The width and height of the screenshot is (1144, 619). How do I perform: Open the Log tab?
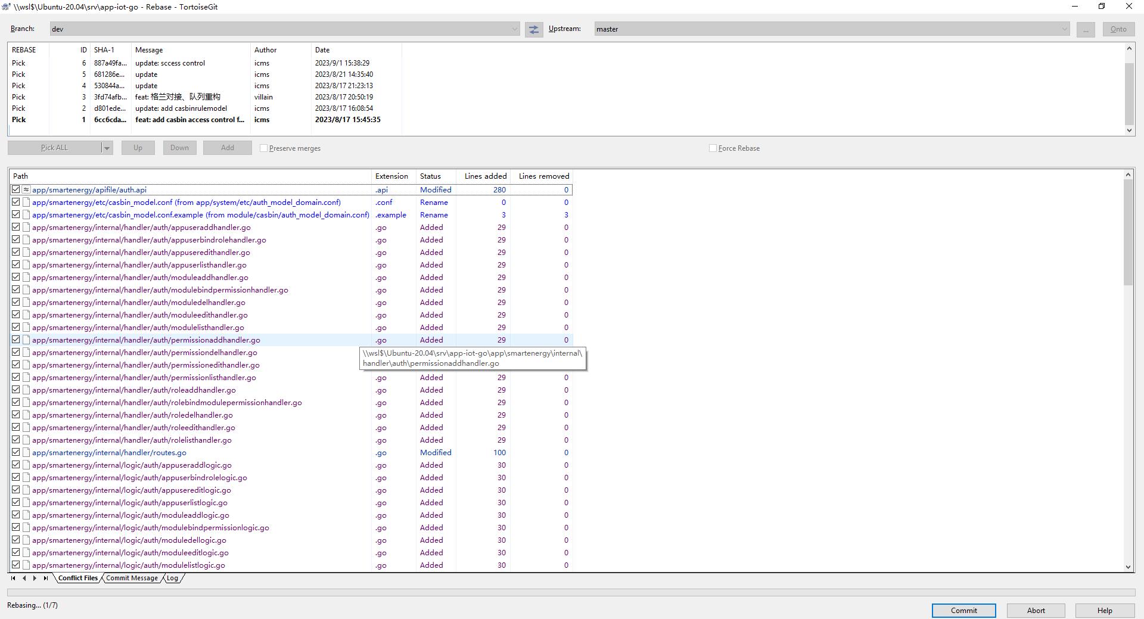(x=172, y=578)
